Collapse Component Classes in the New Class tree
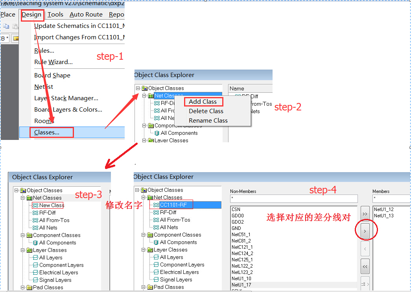 23,235
